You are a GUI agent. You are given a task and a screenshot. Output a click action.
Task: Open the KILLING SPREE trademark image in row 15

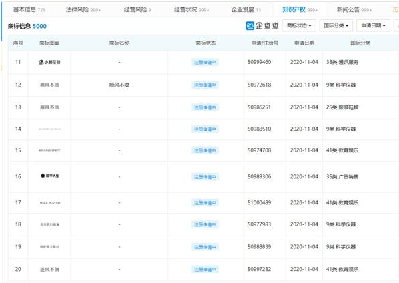(49, 150)
